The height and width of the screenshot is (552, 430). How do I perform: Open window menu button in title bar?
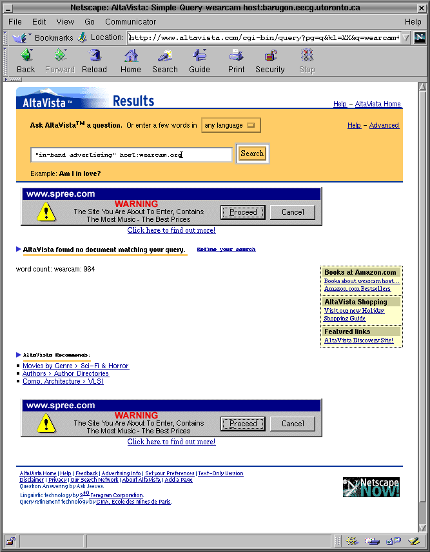pos(8,8)
